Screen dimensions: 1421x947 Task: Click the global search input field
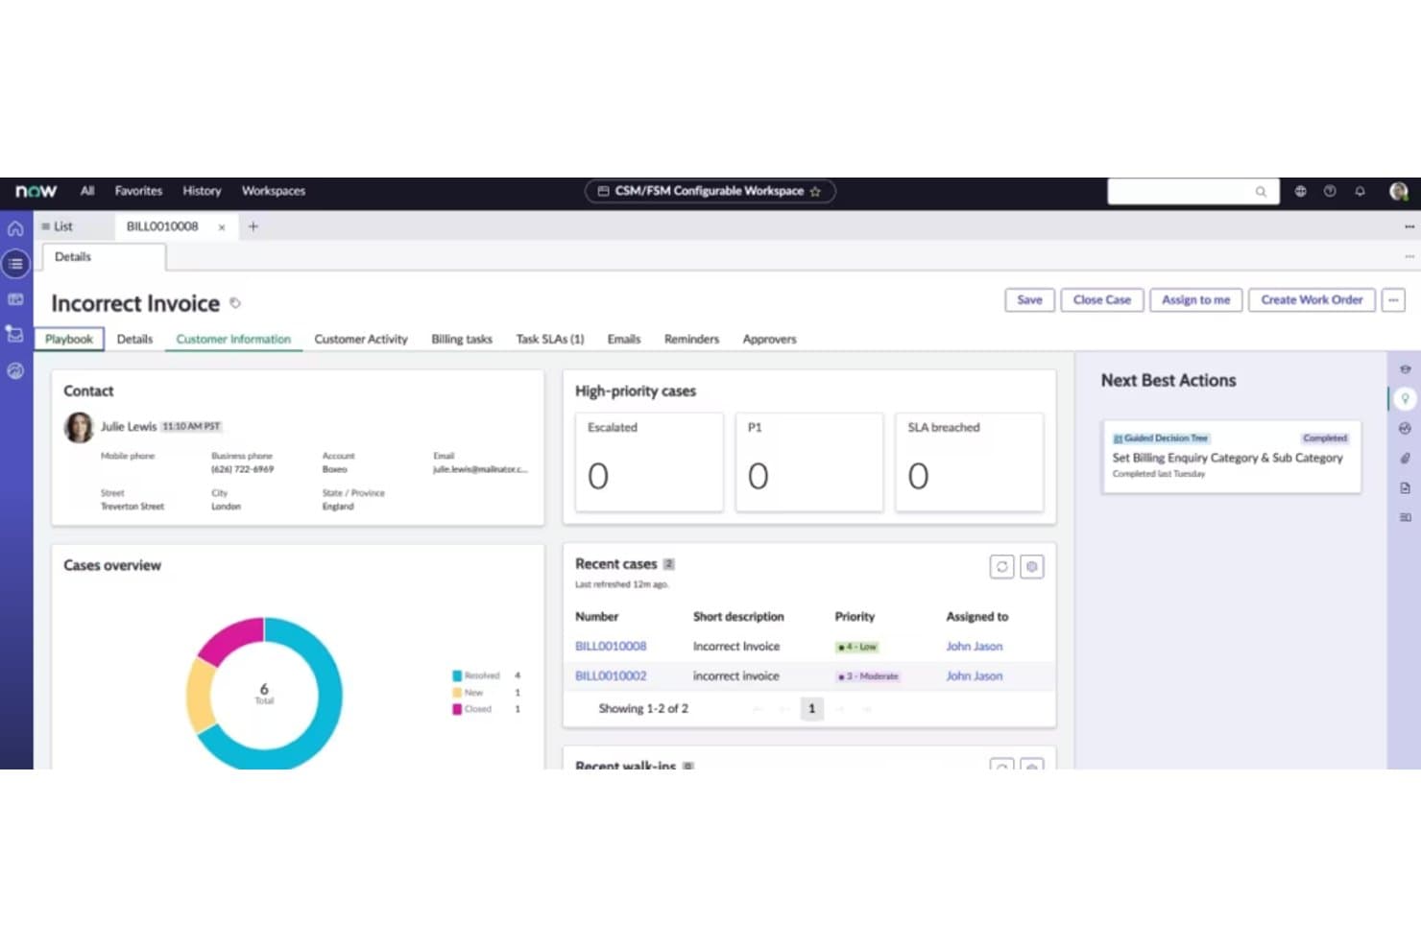(1192, 191)
